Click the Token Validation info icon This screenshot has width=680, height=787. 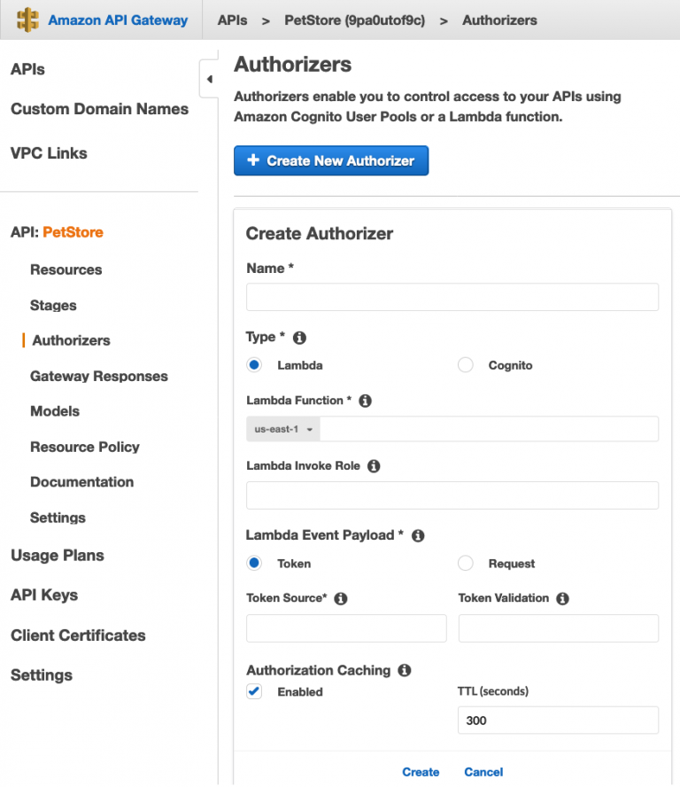[561, 598]
